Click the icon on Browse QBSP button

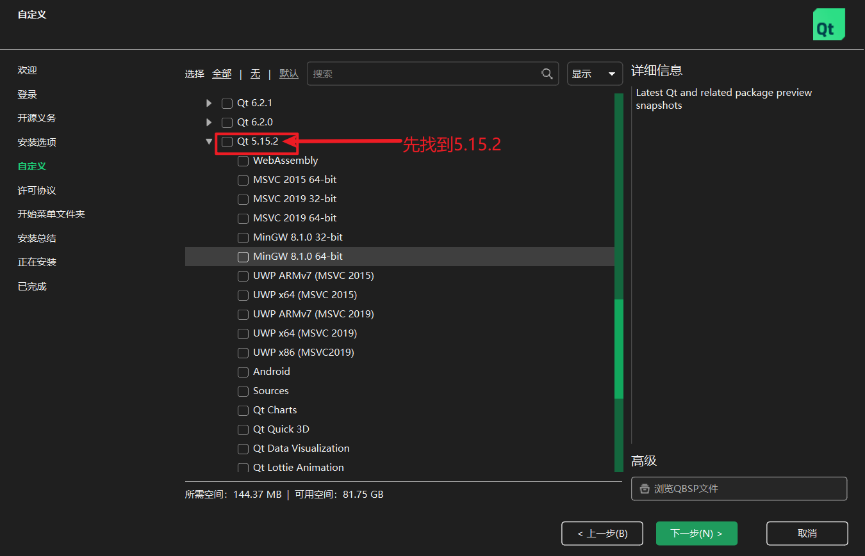click(645, 489)
